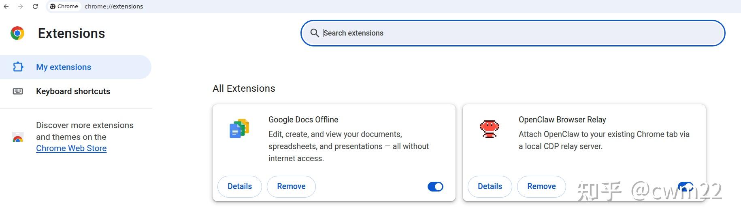Screen dimensions: 741x221
Task: Click the Keyboard shortcuts keyboard icon
Action: 18,91
